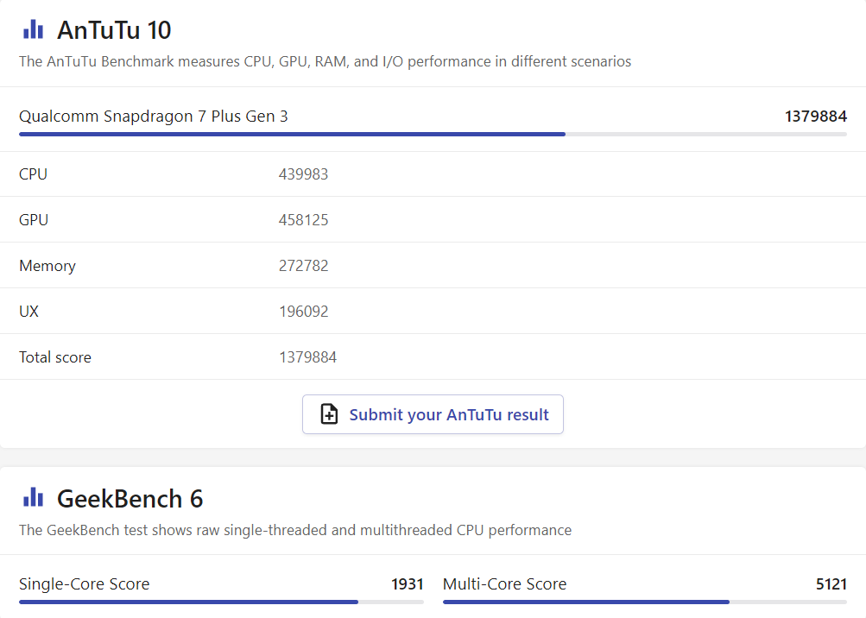The width and height of the screenshot is (866, 618).
Task: Click the Single-Core Score progress bar
Action: coord(221,602)
